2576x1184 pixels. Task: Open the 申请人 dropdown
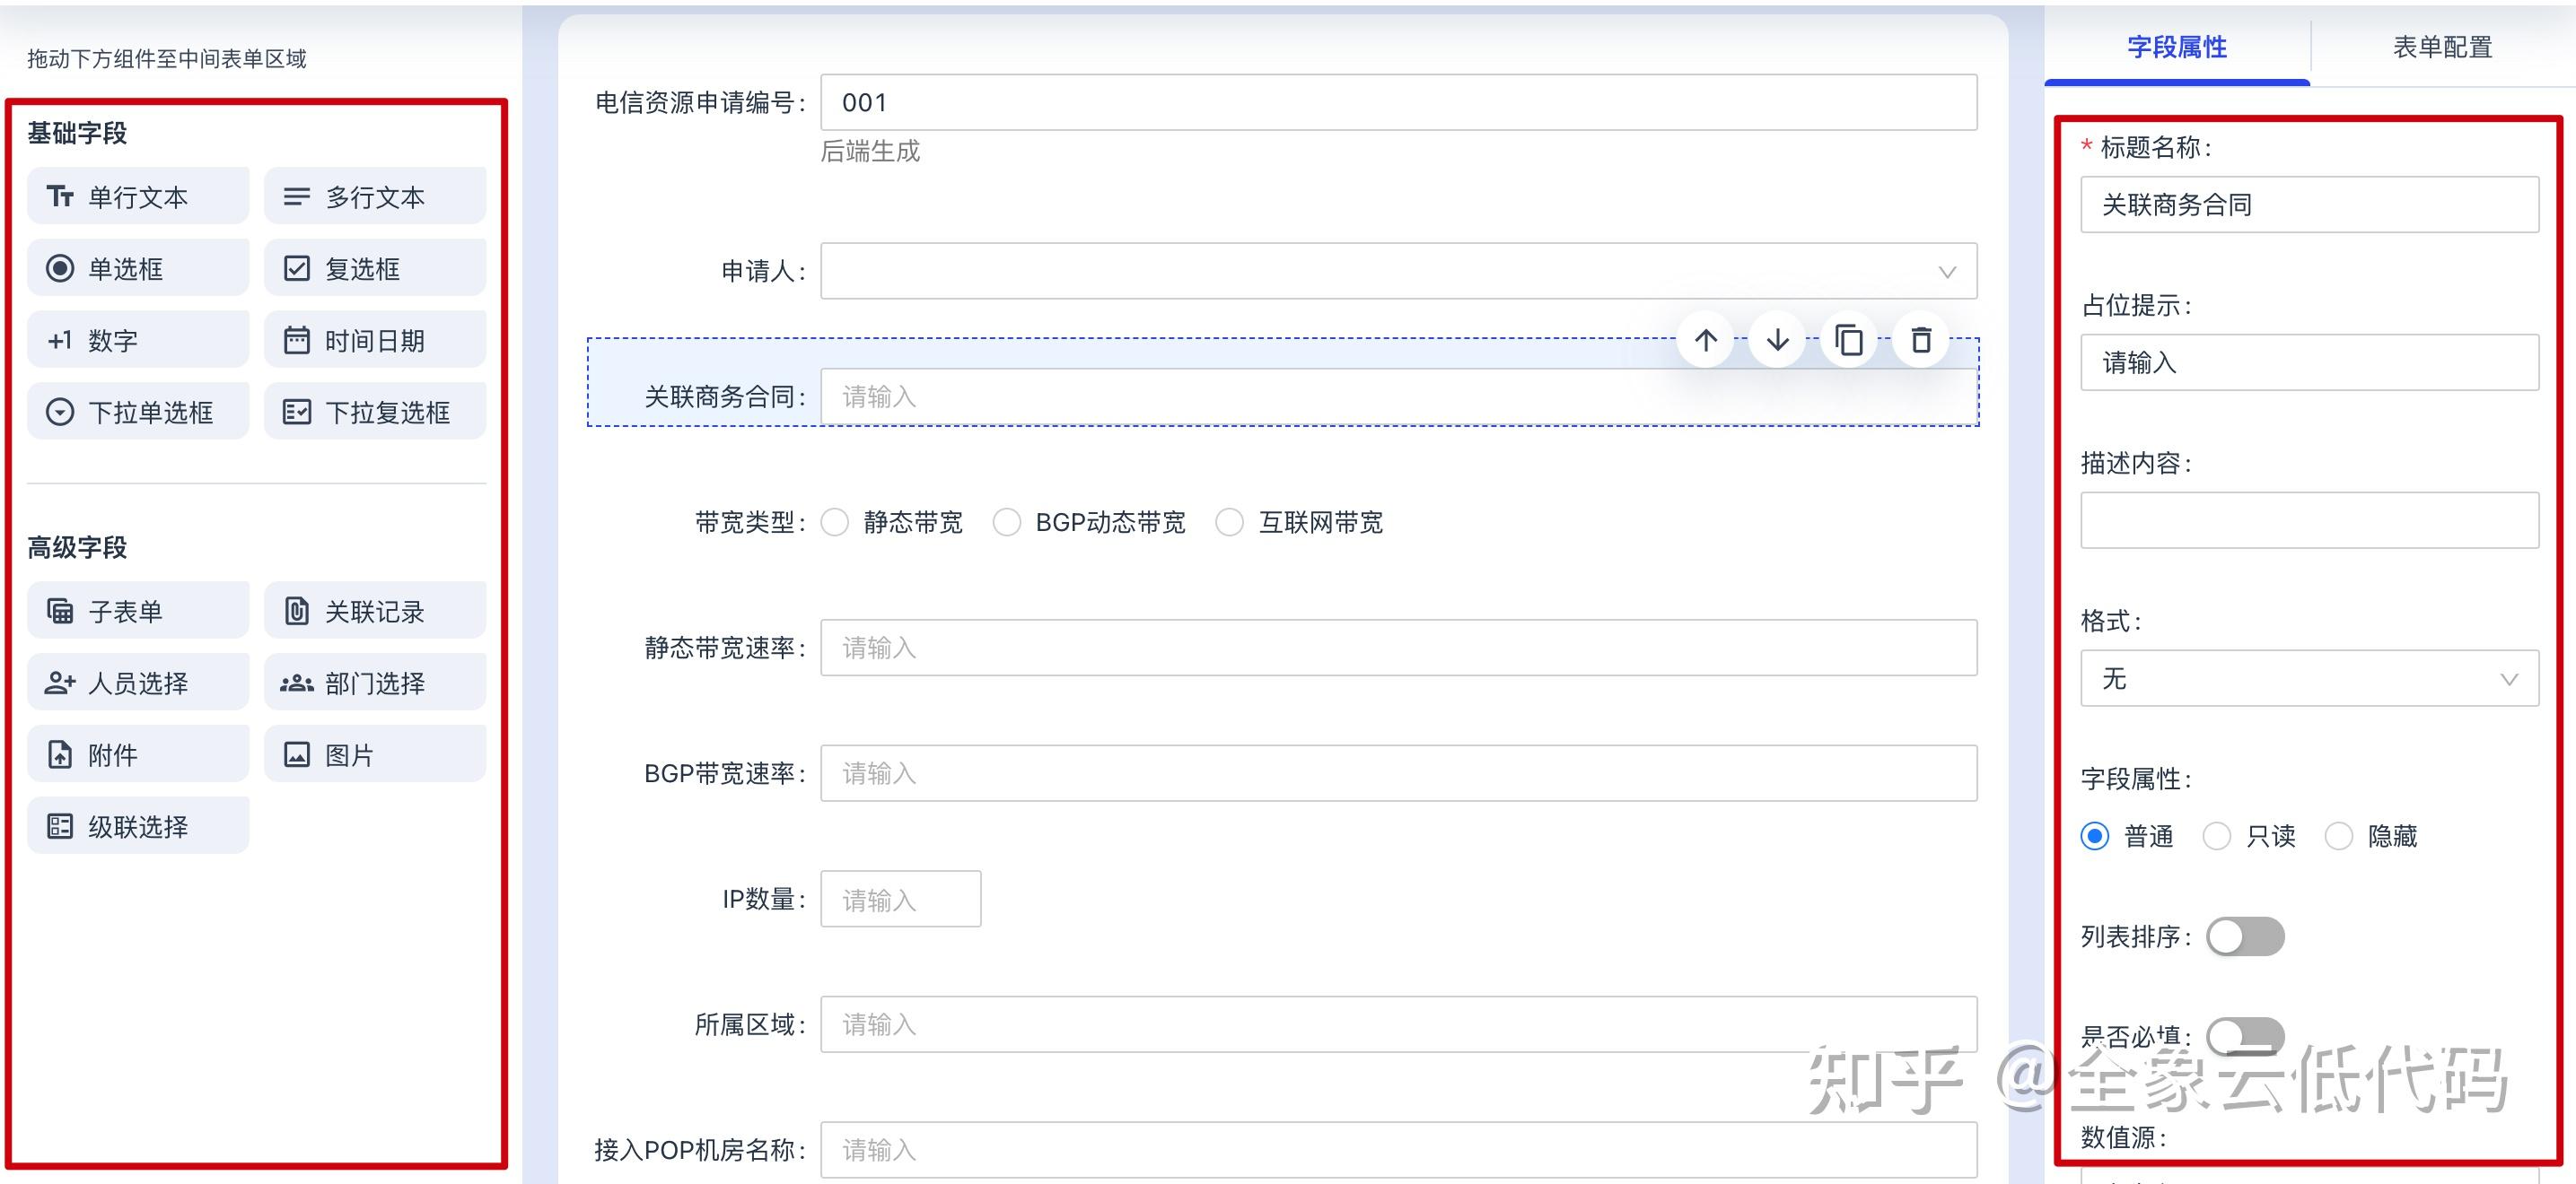[1399, 271]
